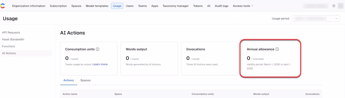
Task: Click the Words output card title
Action: [x=136, y=49]
